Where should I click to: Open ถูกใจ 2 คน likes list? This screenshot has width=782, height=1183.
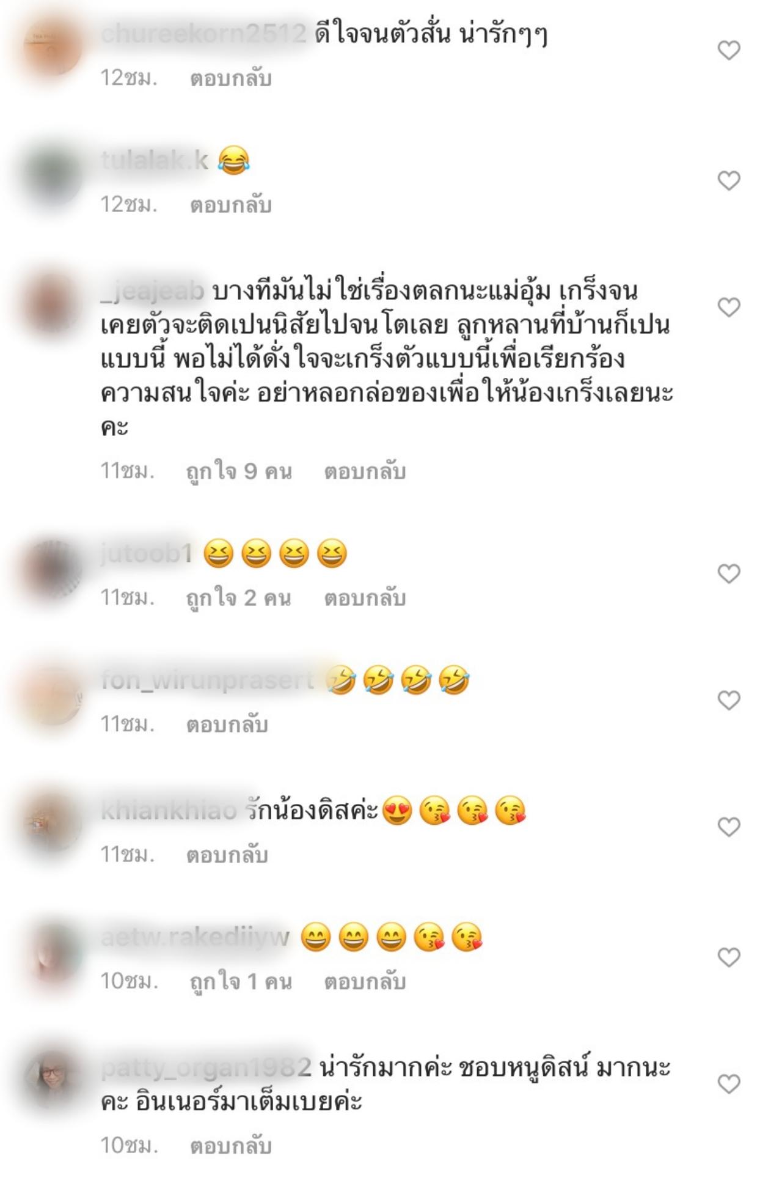coord(238,598)
